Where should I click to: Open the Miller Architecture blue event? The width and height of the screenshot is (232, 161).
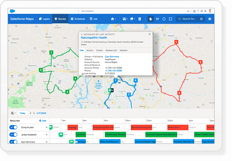click(110, 142)
